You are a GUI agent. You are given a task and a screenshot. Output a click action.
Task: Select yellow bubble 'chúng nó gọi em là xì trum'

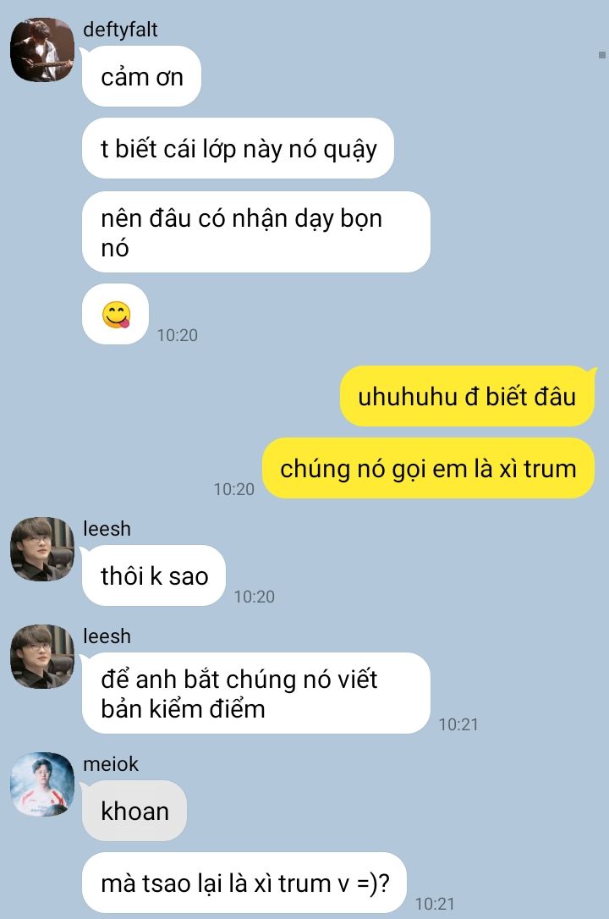click(428, 468)
